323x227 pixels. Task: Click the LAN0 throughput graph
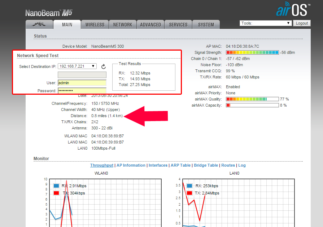coord(239,203)
